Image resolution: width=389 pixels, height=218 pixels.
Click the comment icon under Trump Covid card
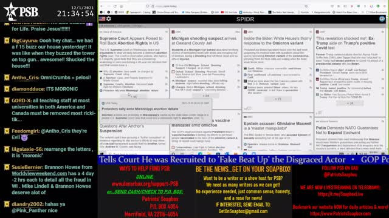(x=320, y=113)
